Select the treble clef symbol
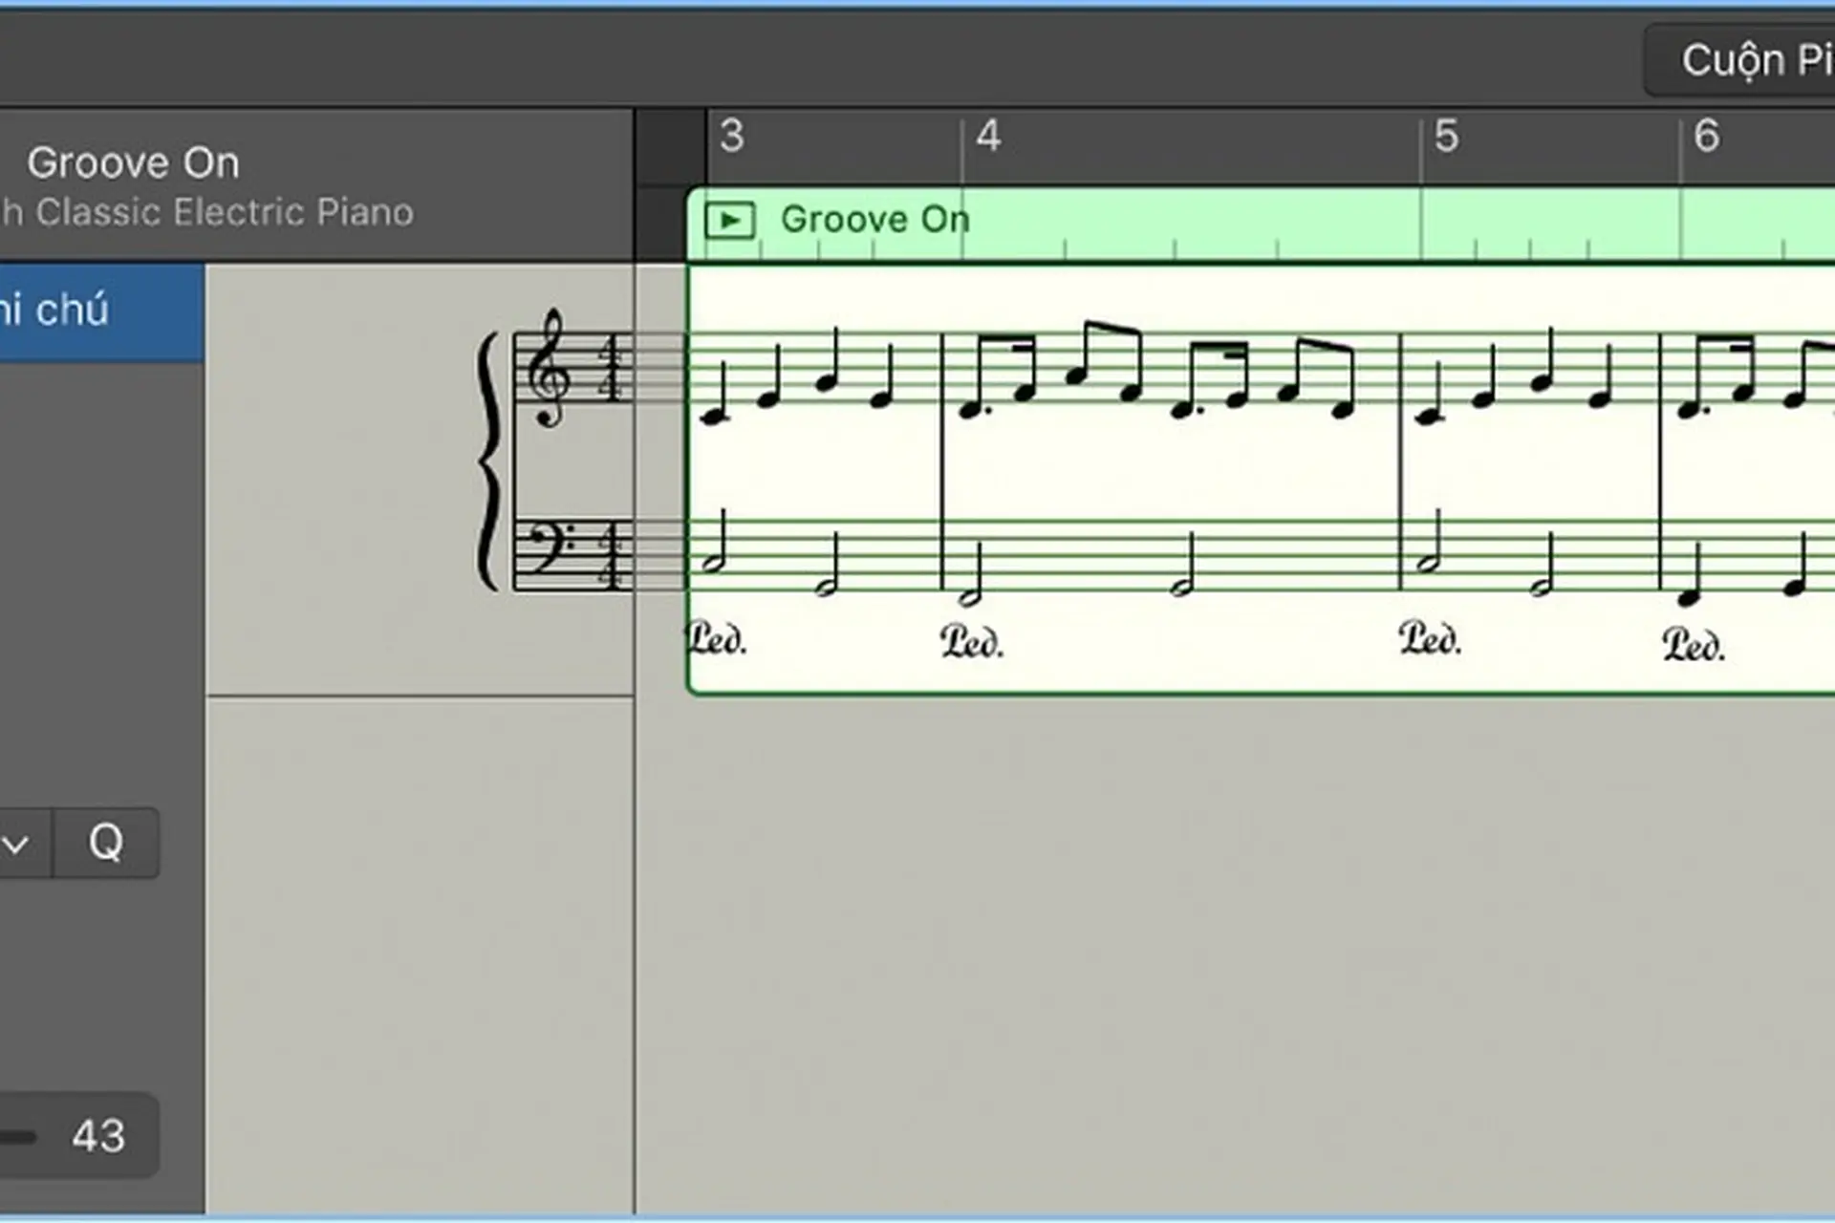Viewport: 1835px width, 1223px height. pyautogui.click(x=550, y=368)
